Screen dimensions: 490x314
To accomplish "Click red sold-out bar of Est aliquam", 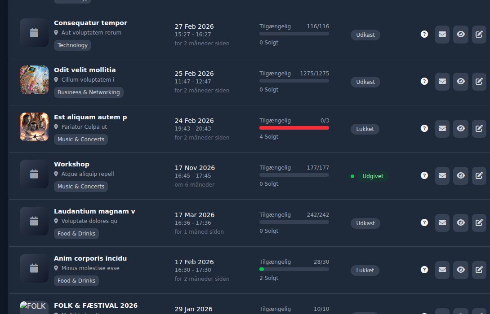I will pyautogui.click(x=294, y=128).
